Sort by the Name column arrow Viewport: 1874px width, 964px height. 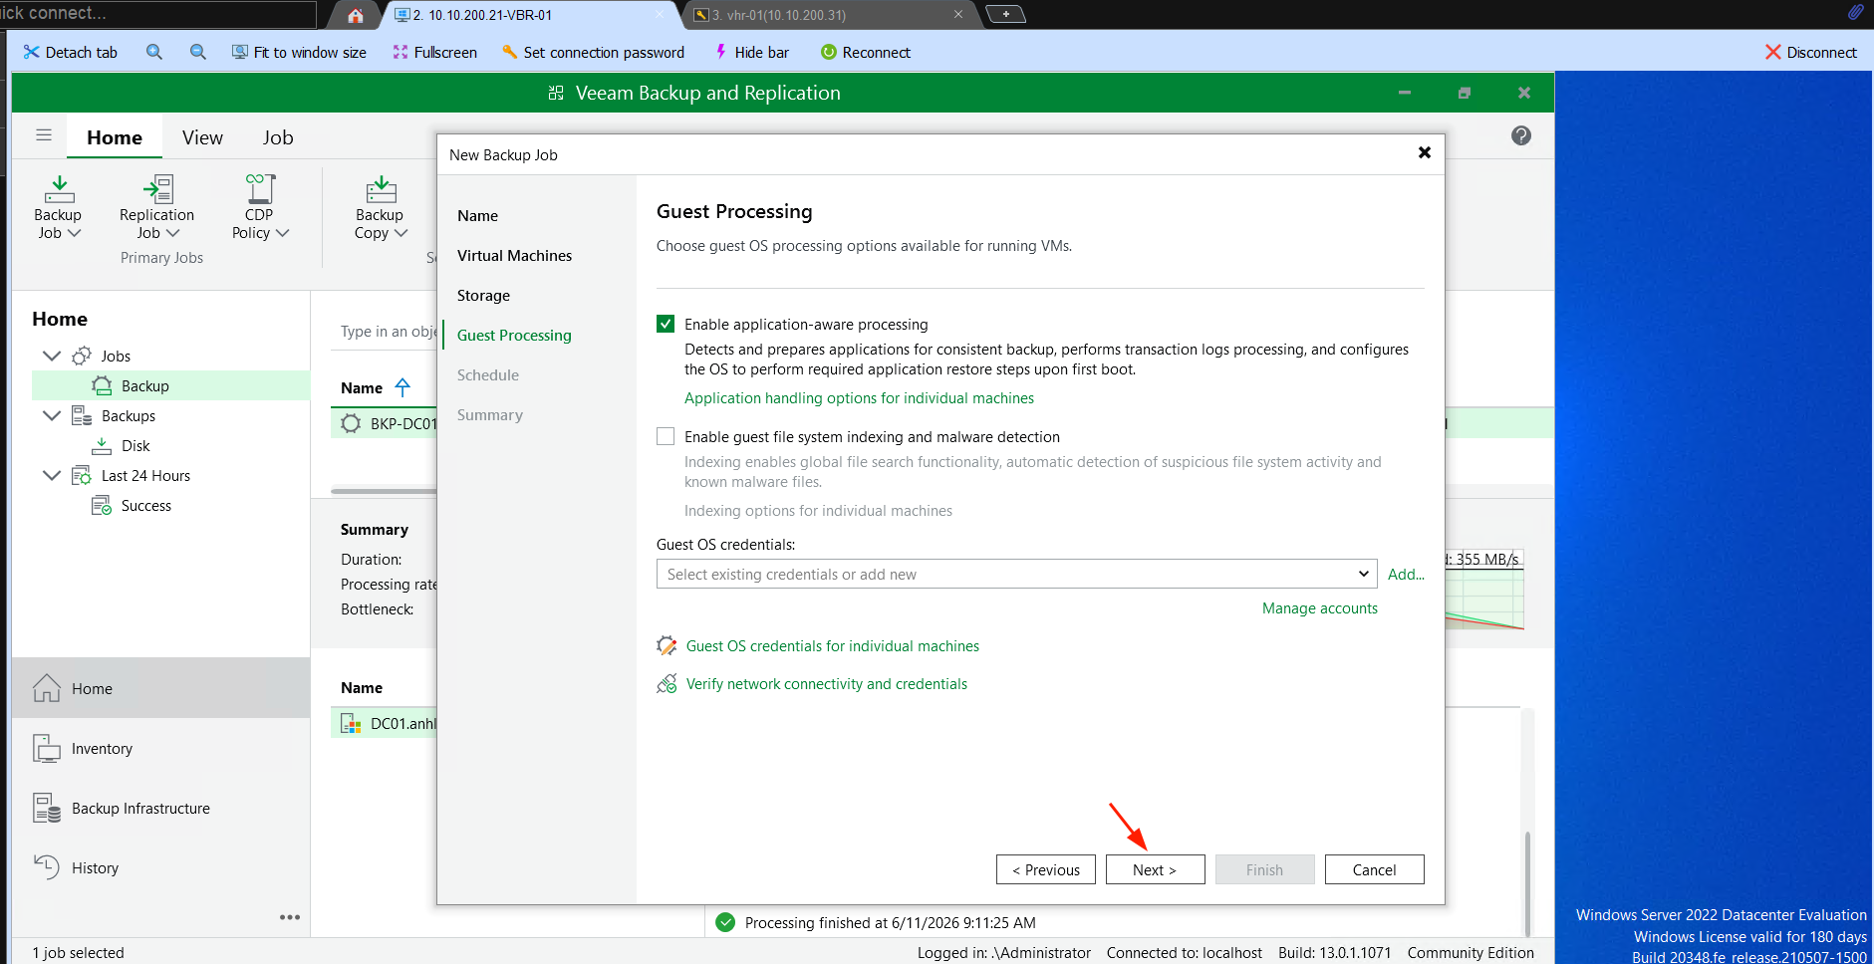(x=402, y=387)
